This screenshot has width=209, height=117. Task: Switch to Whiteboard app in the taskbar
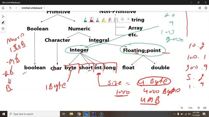[86, 114]
